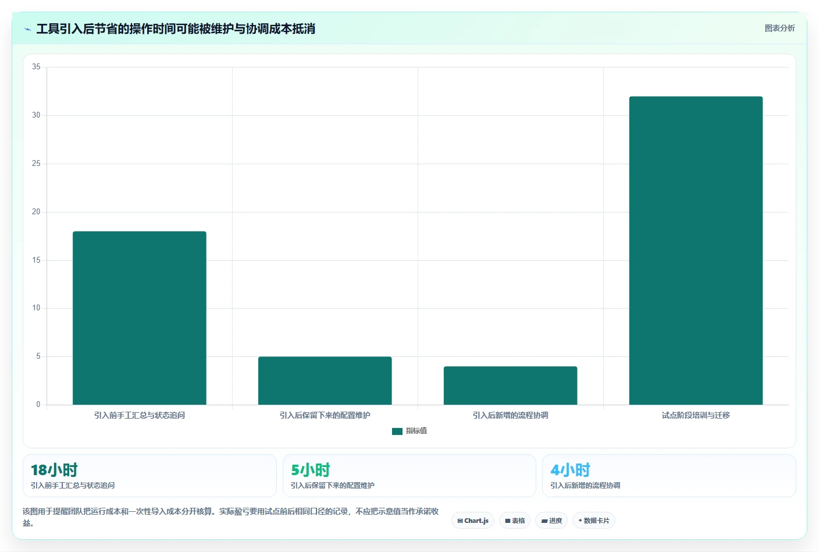
Task: Select the Chart.js tag chip
Action: pyautogui.click(x=473, y=521)
